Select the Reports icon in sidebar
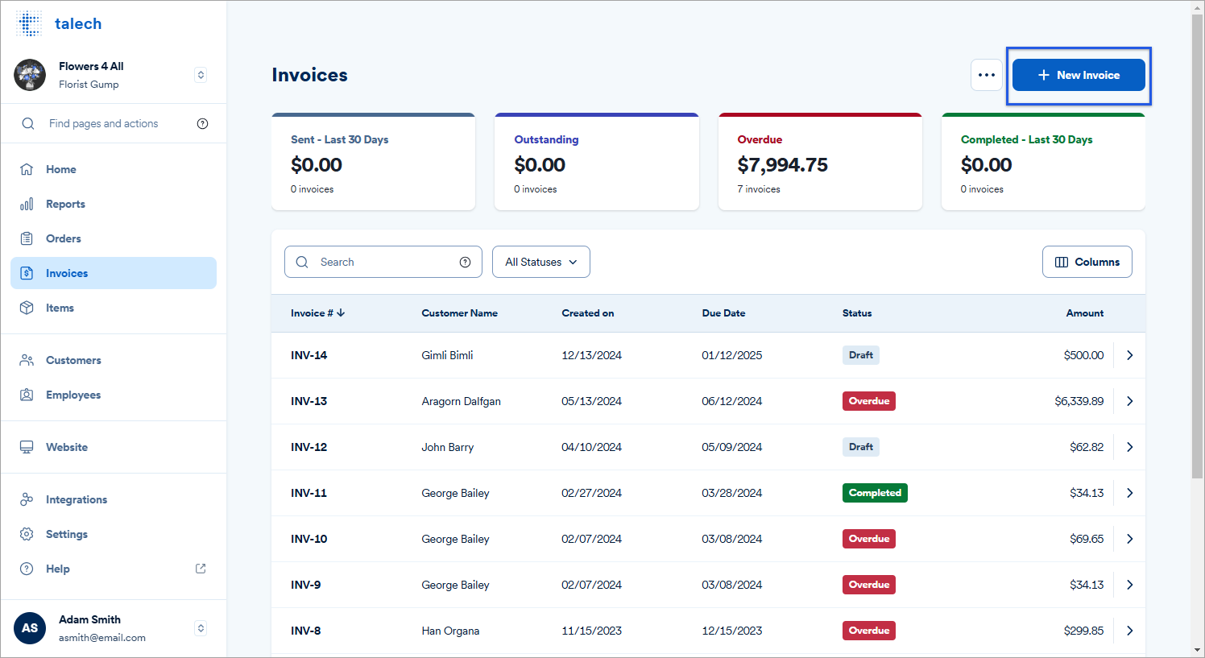 point(27,204)
